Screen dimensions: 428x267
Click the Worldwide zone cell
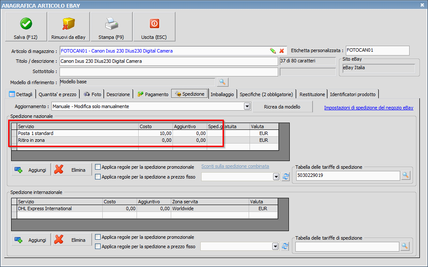tap(210, 208)
